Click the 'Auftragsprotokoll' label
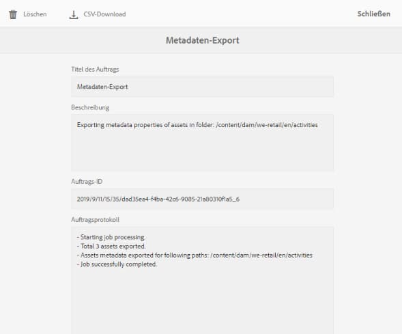The width and height of the screenshot is (402, 334). (96, 219)
